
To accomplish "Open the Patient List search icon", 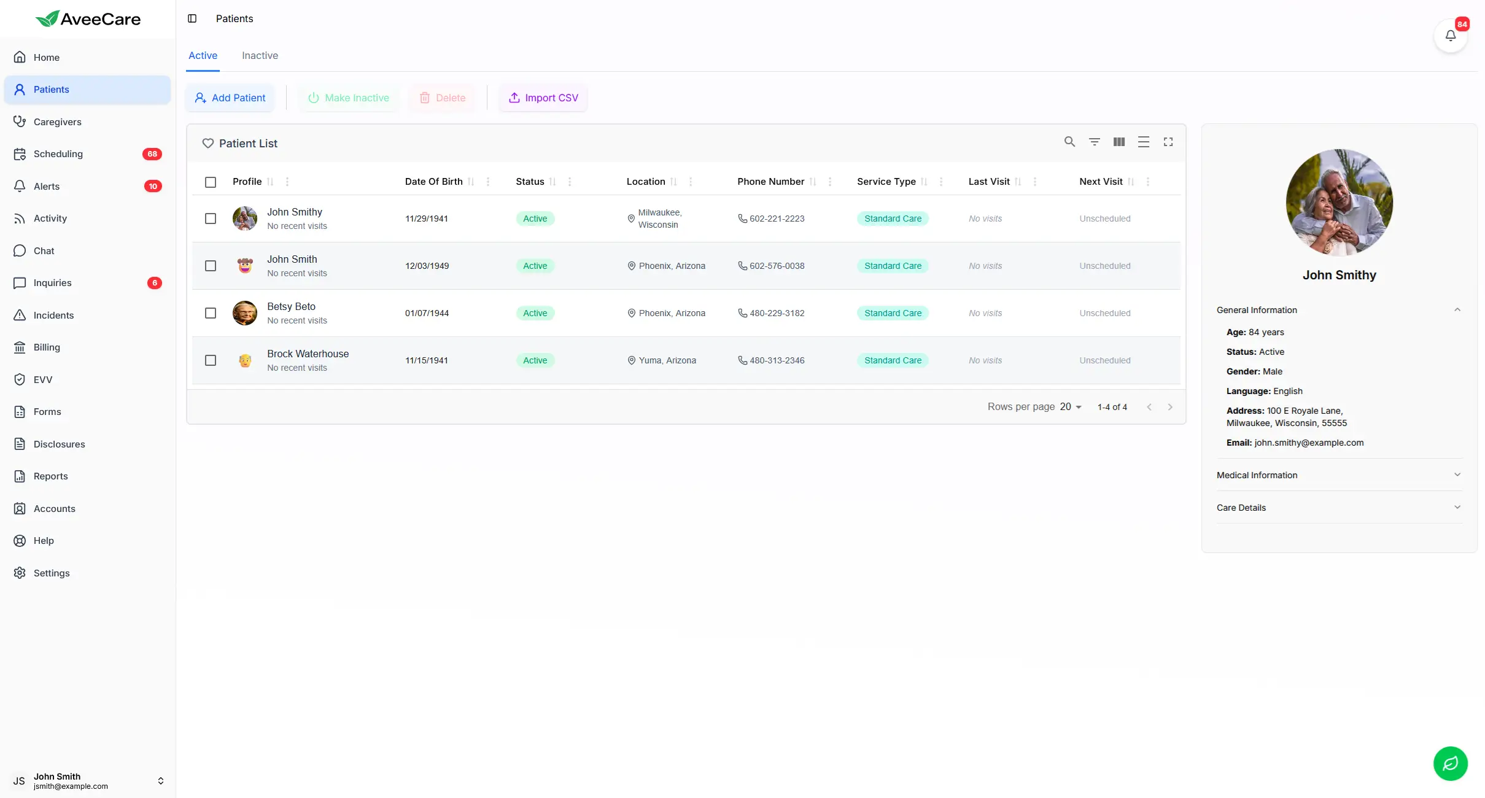I will (1069, 141).
